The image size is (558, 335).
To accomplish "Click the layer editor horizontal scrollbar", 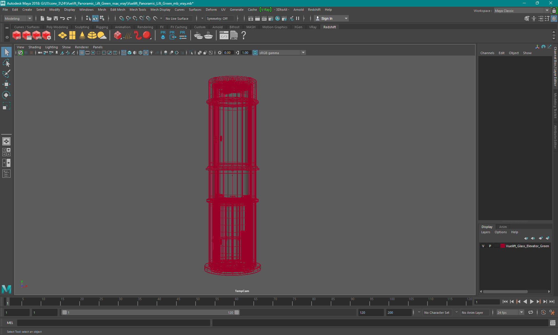I will [x=505, y=291].
